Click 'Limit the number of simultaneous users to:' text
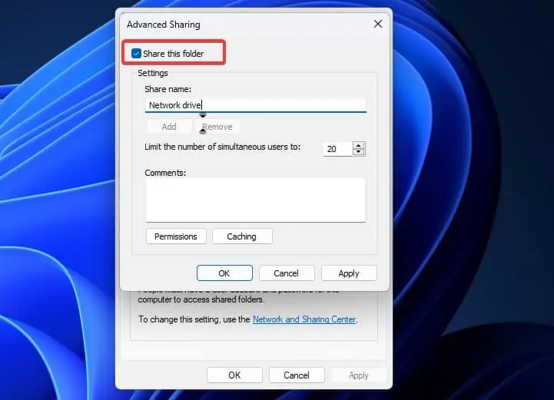 [223, 147]
